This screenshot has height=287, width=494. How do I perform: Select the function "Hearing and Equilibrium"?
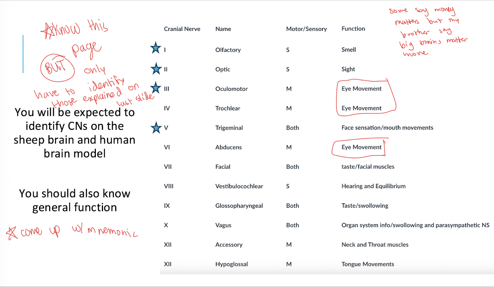(373, 186)
